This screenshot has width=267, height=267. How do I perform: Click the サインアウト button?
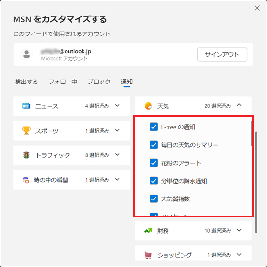(x=222, y=54)
